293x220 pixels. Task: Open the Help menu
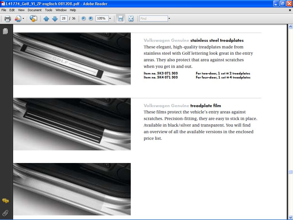73,10
